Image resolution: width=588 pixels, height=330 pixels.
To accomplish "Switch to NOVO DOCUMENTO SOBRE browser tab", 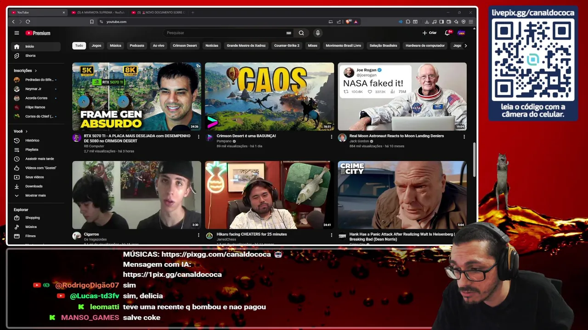I will point(158,12).
